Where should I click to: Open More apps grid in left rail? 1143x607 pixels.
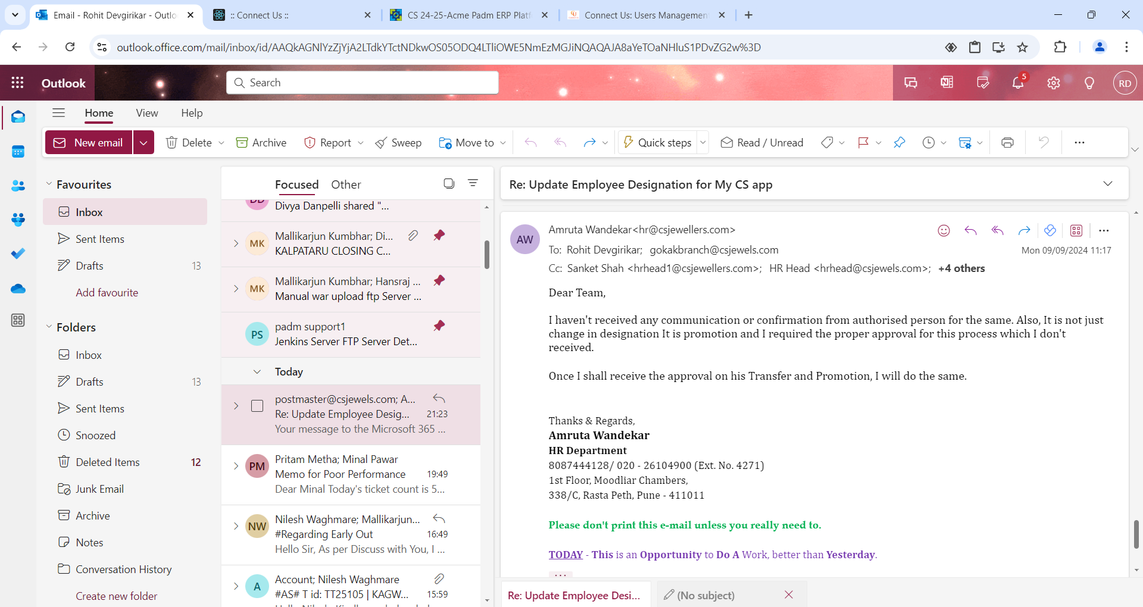tap(18, 320)
